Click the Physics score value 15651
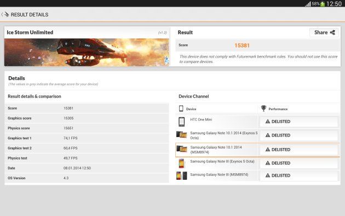The height and width of the screenshot is (216, 345). (x=68, y=128)
